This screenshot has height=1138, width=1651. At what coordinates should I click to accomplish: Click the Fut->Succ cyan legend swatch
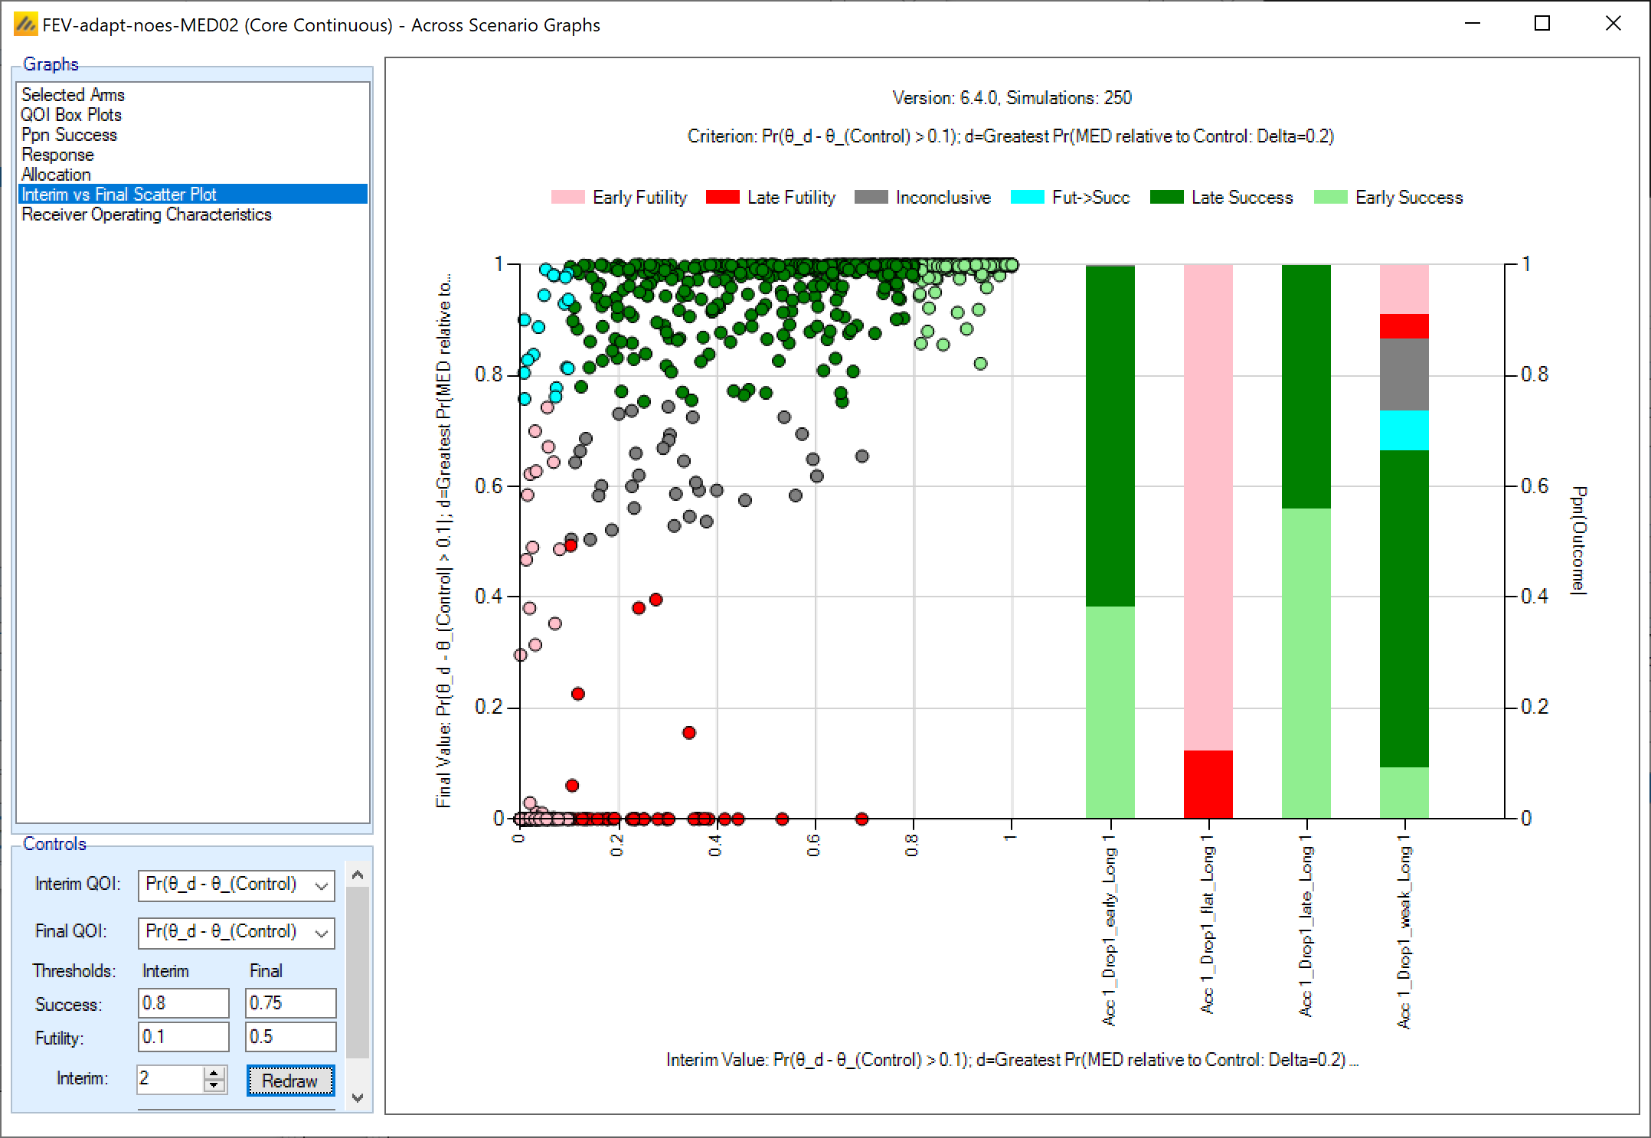[1027, 198]
